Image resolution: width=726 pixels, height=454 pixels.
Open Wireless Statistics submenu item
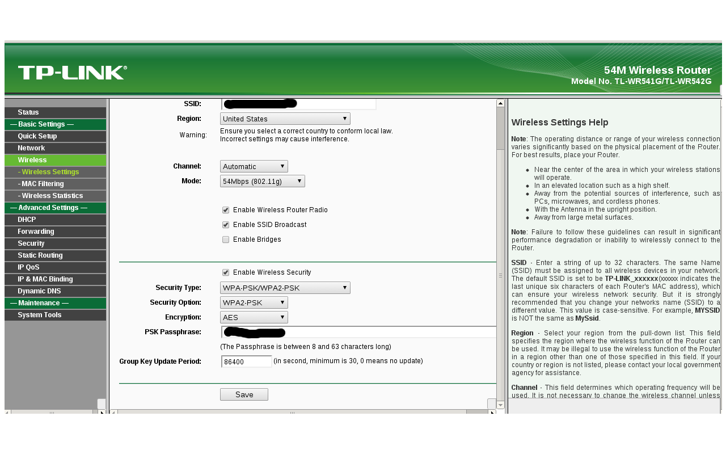pyautogui.click(x=56, y=196)
